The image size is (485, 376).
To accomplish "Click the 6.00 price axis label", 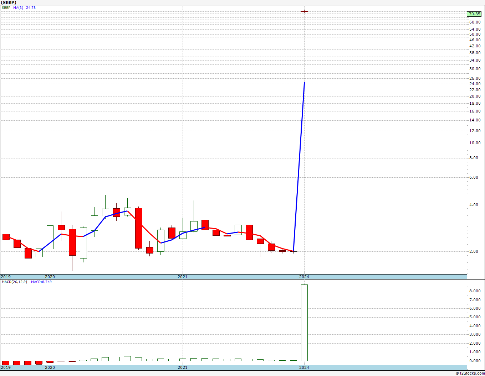I will (x=474, y=177).
